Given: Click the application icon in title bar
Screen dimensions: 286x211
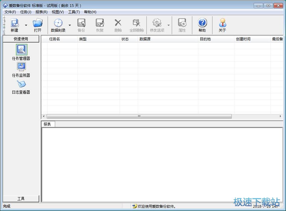Looking at the screenshot, I should coord(5,5).
